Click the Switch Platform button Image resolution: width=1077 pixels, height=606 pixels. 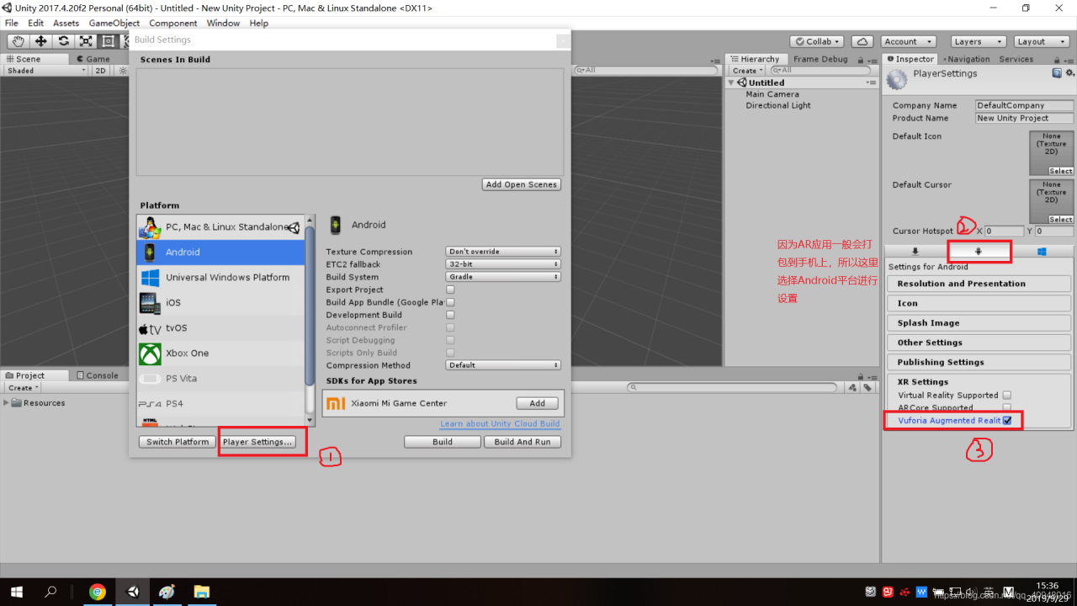click(178, 442)
